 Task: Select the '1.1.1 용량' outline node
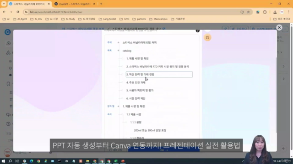coord(136,123)
